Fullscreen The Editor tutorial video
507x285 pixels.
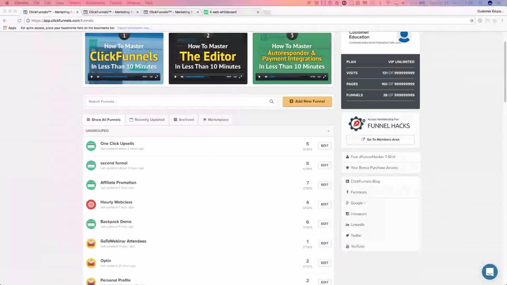tap(240, 77)
